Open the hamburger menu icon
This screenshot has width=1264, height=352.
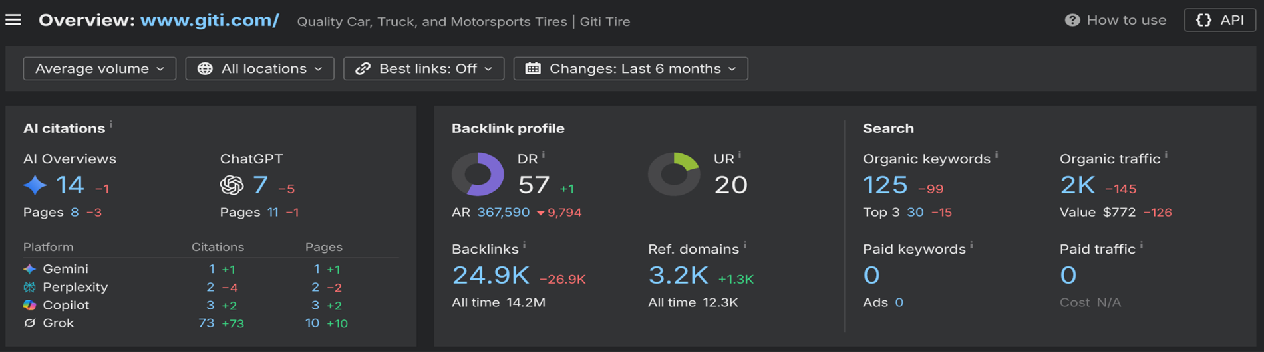pyautogui.click(x=13, y=20)
